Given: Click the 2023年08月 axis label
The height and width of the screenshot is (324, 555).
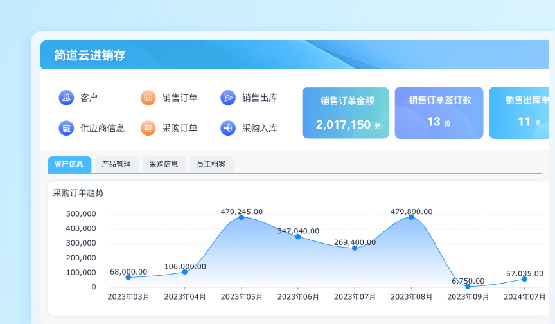Looking at the screenshot, I should point(411,297).
